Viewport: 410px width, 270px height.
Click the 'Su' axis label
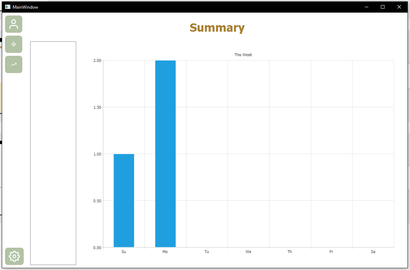point(124,252)
